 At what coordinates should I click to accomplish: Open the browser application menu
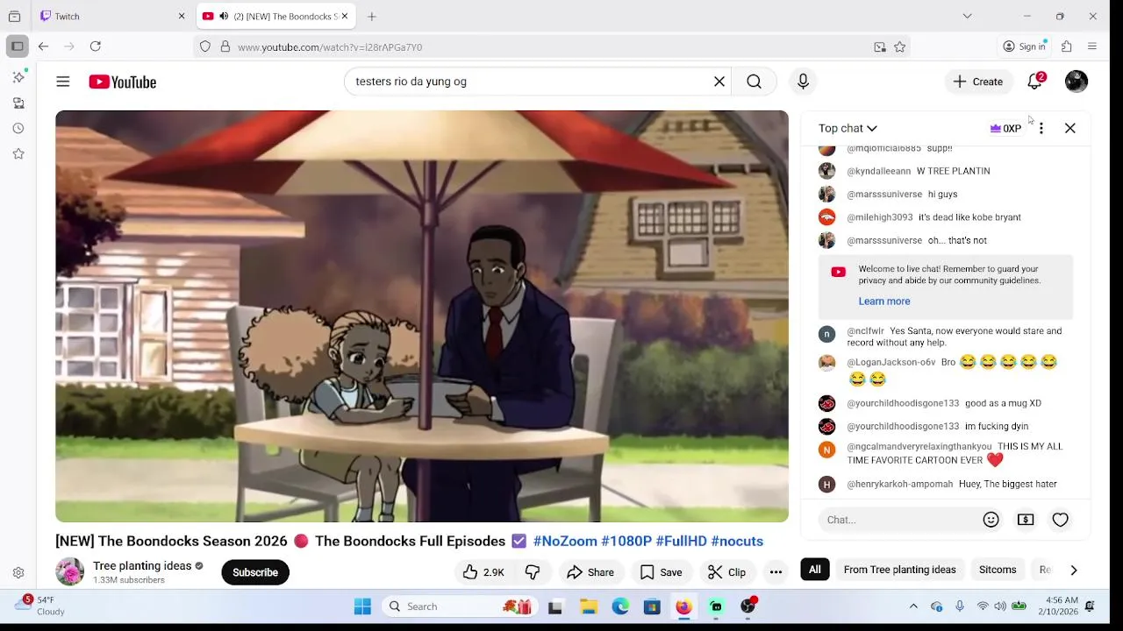point(1092,46)
